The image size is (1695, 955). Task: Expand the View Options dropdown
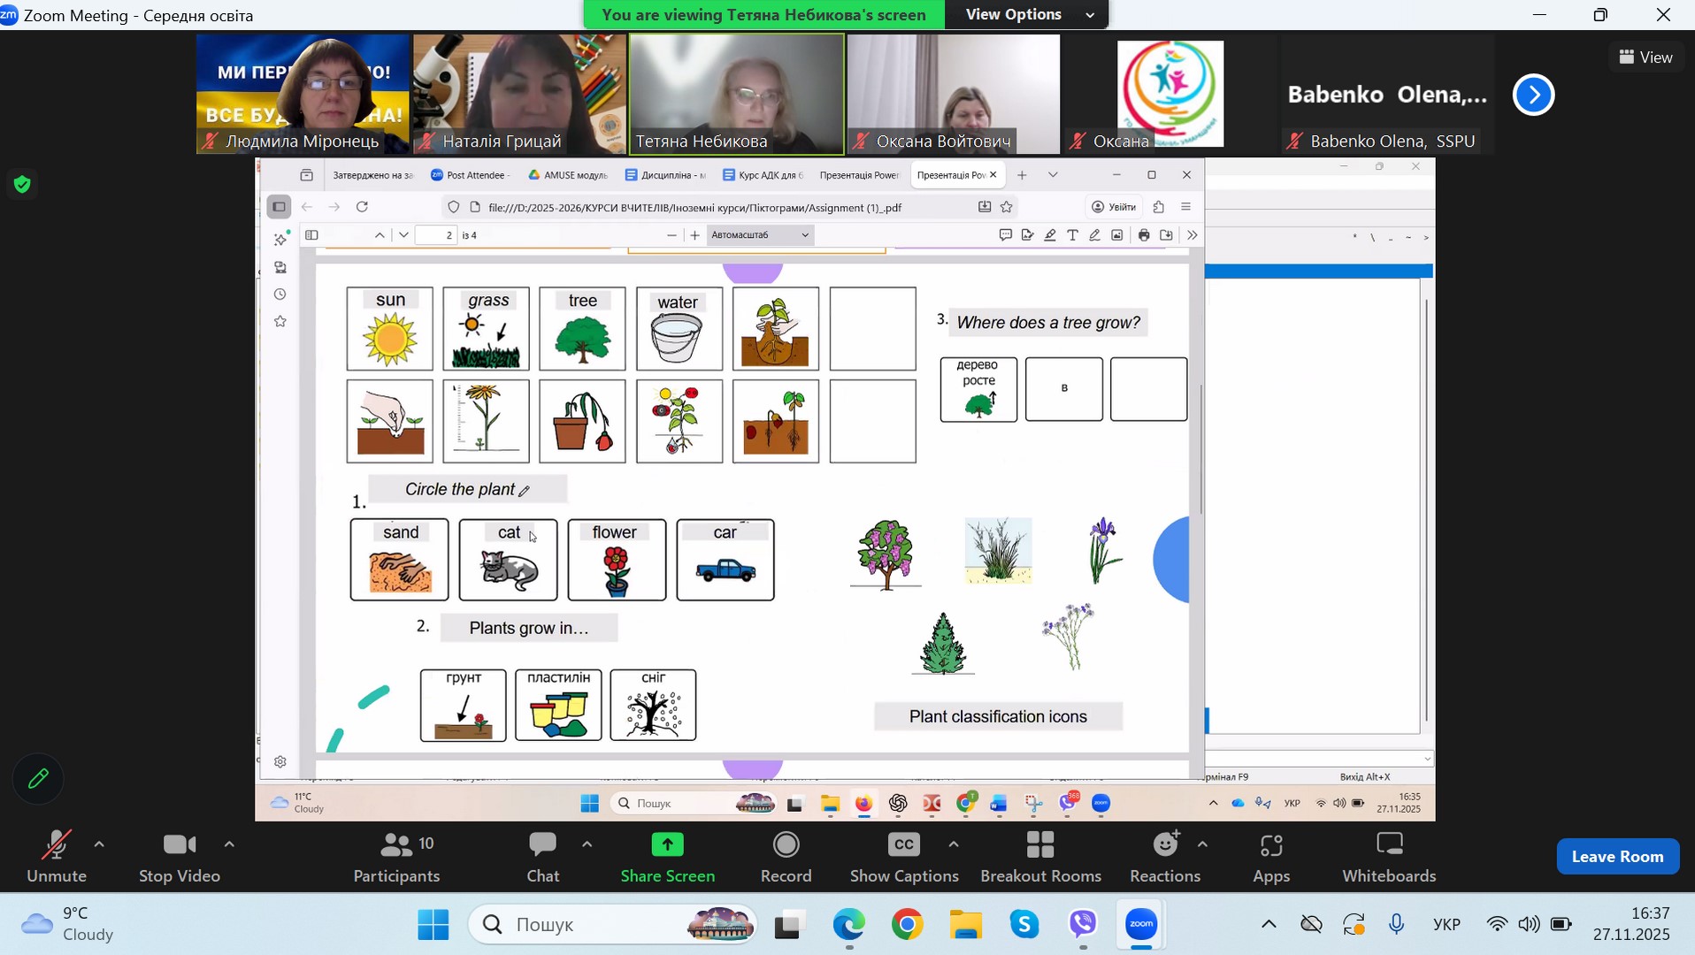tap(1026, 15)
